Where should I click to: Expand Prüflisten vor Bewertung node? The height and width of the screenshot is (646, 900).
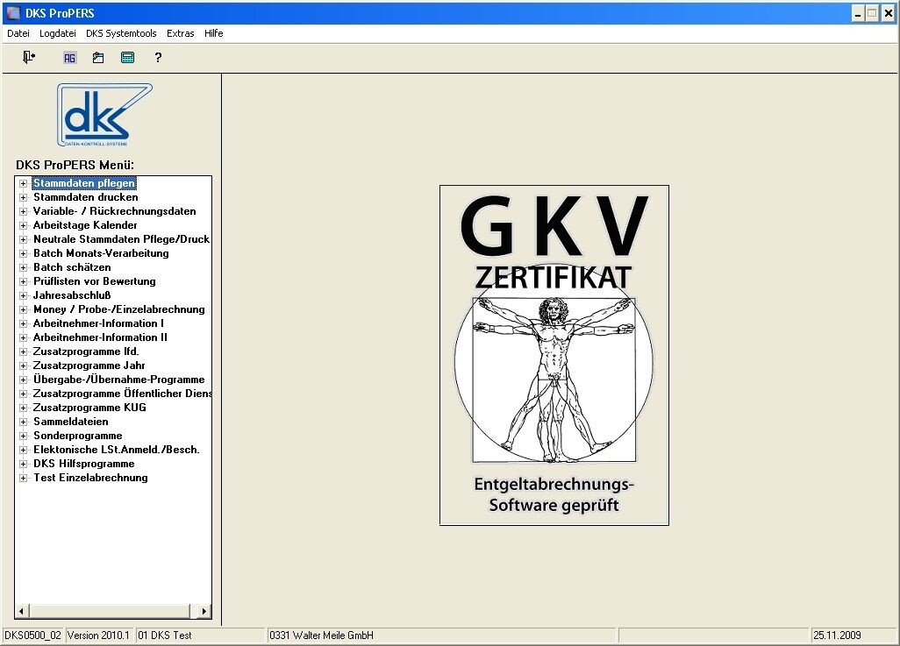23,281
